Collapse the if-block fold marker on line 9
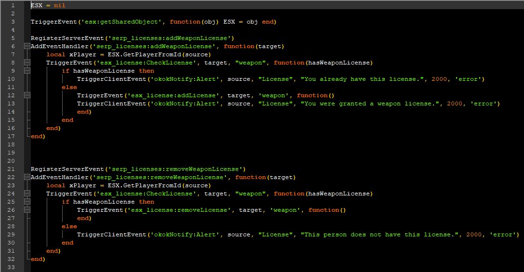This screenshot has width=524, height=272. (x=27, y=71)
